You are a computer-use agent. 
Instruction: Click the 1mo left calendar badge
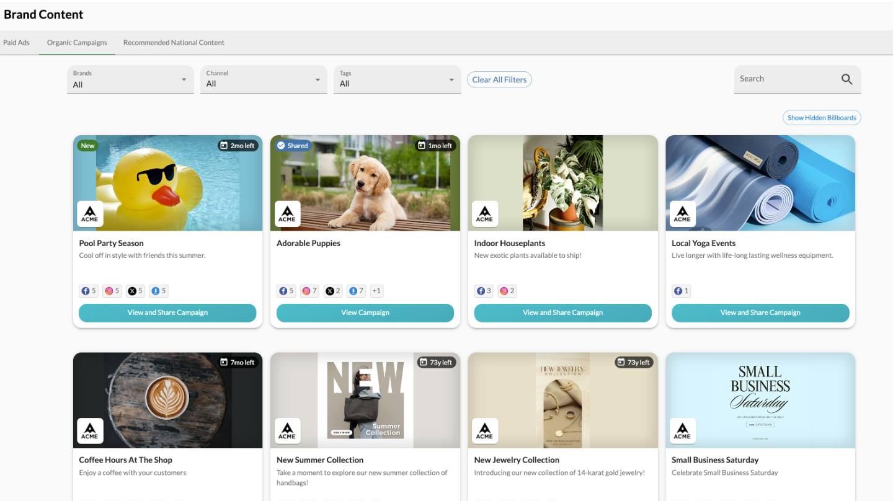(x=435, y=146)
